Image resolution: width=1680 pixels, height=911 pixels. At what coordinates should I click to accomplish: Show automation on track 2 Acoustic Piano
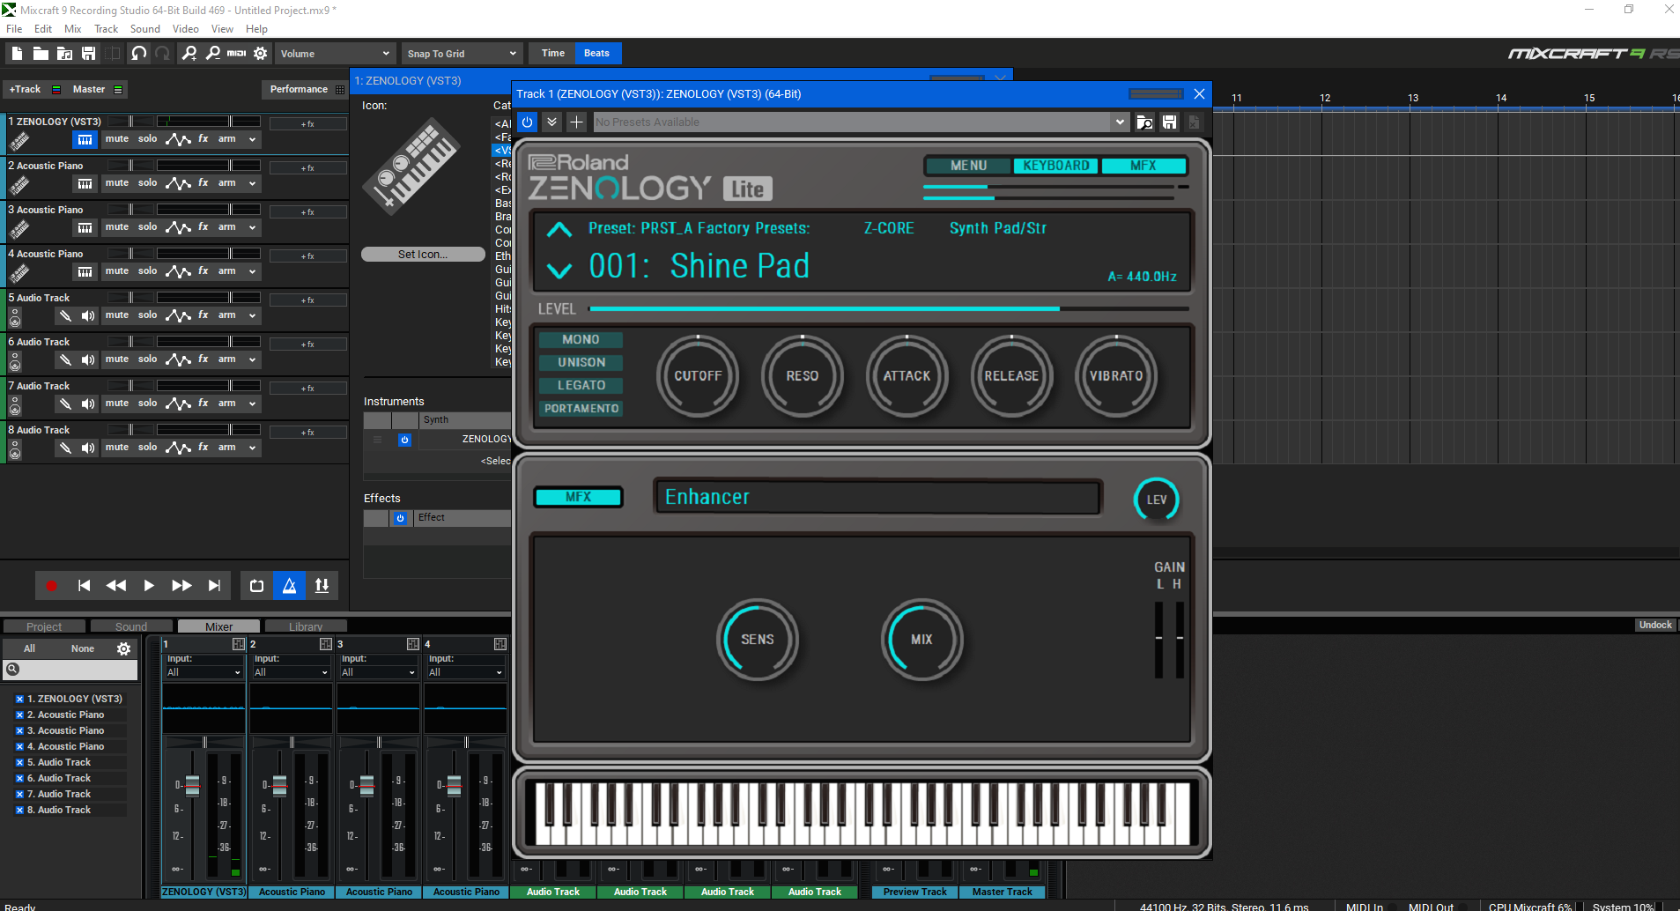coord(178,183)
